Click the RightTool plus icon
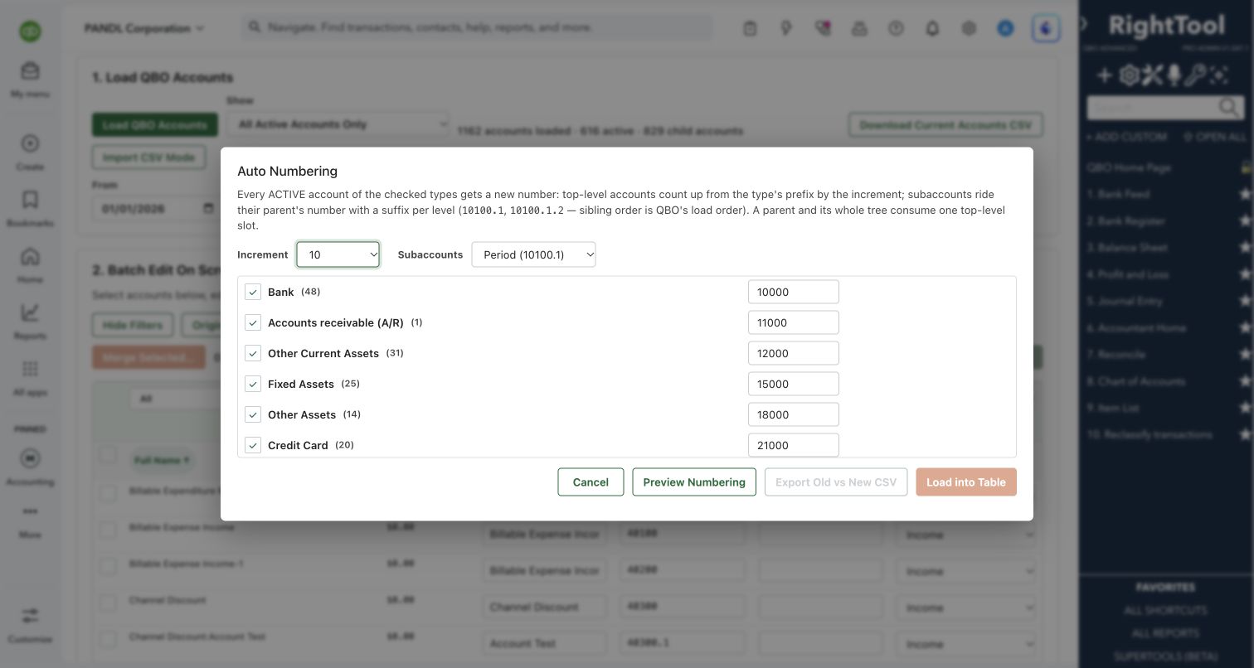 (x=1105, y=75)
